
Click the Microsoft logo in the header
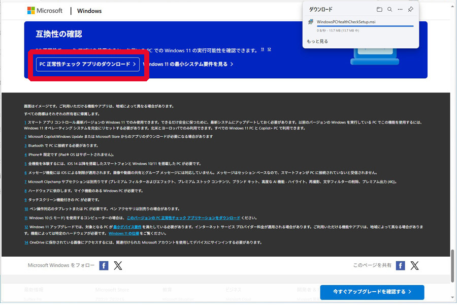click(x=45, y=11)
